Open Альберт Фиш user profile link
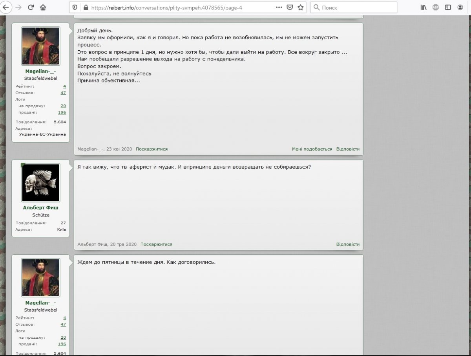The image size is (471, 356). pyautogui.click(x=40, y=207)
